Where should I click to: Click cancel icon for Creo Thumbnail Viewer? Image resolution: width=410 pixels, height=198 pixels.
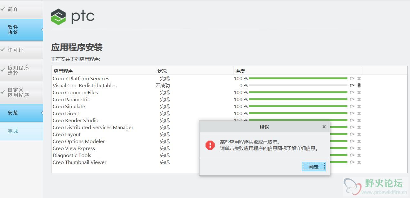click(359, 162)
